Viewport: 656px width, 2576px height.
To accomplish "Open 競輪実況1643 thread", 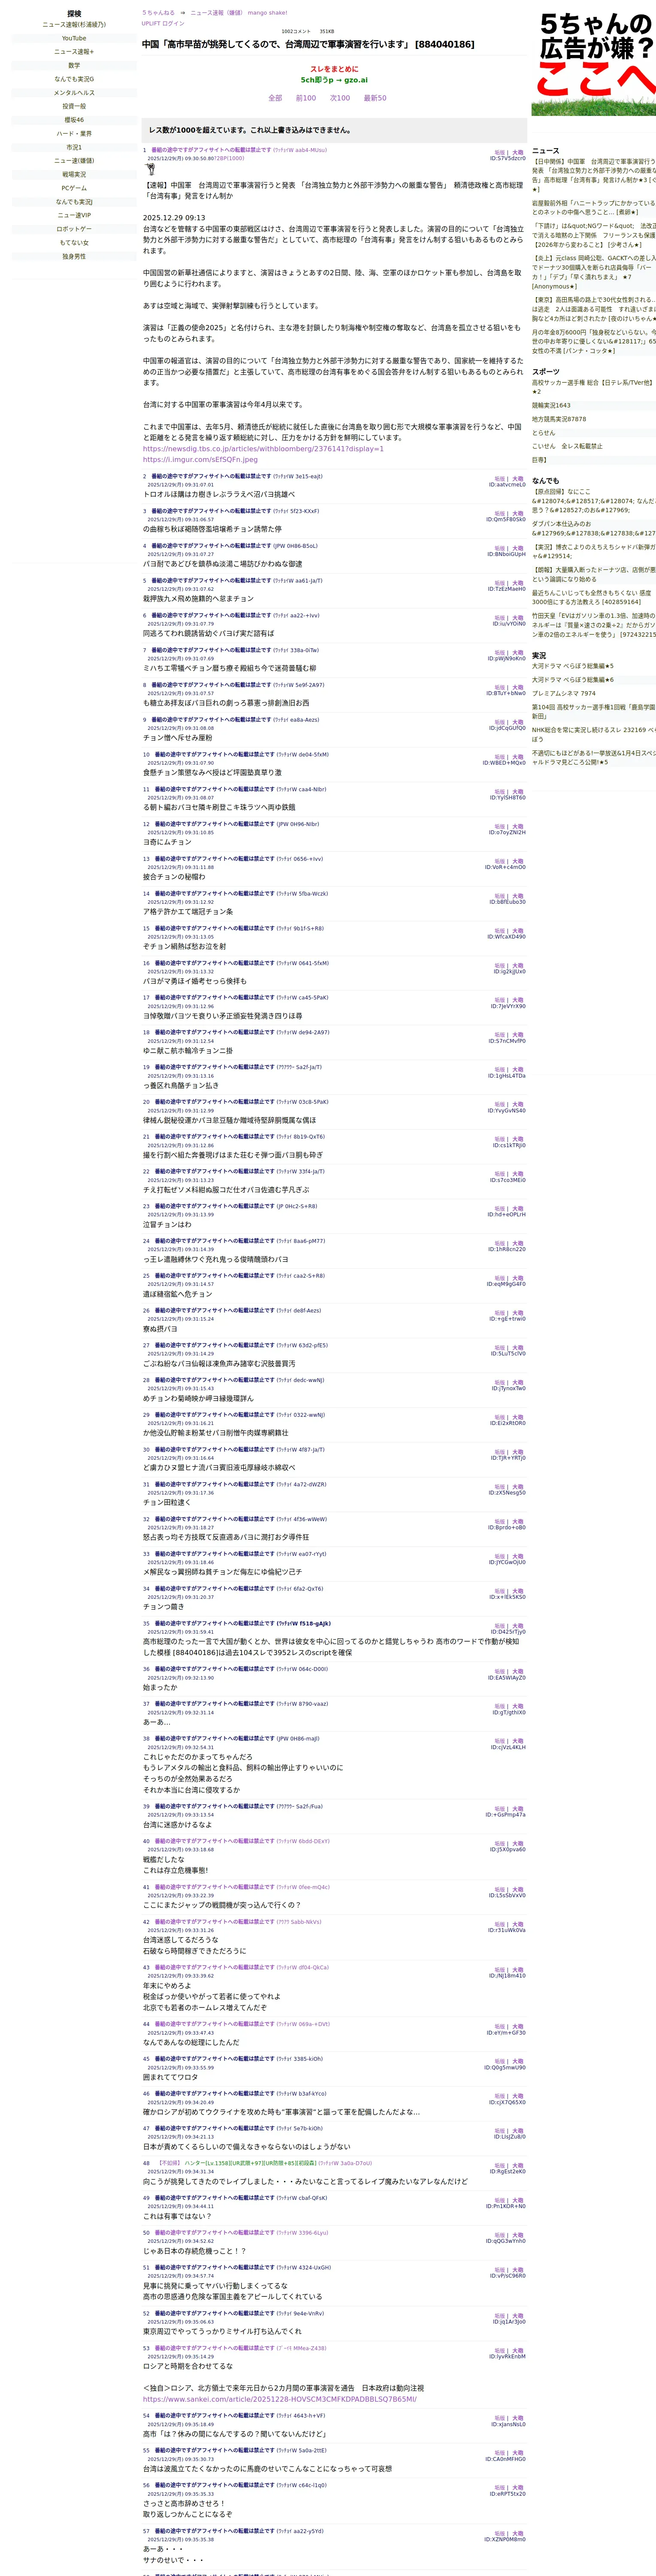I will (x=551, y=406).
